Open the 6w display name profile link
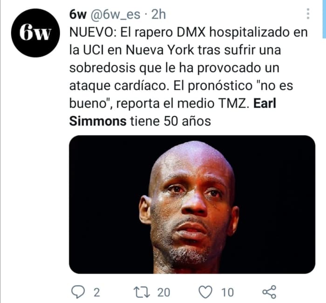This screenshot has height=303, width=326. click(78, 14)
